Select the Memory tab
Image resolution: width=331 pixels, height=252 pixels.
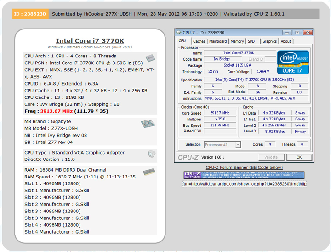click(237, 41)
